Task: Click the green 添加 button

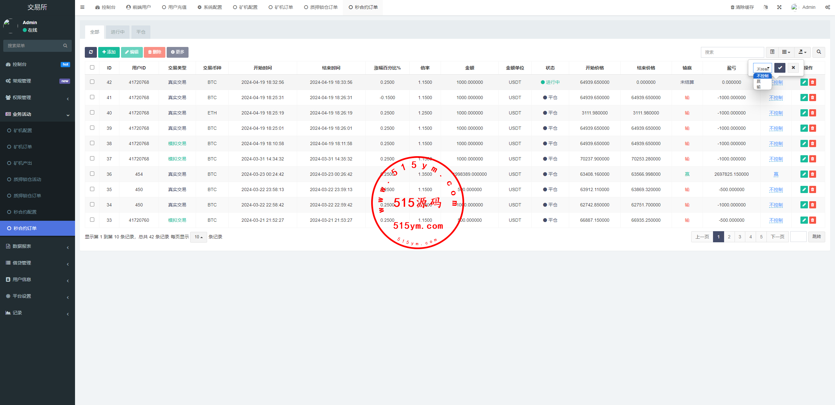Action: pyautogui.click(x=109, y=52)
